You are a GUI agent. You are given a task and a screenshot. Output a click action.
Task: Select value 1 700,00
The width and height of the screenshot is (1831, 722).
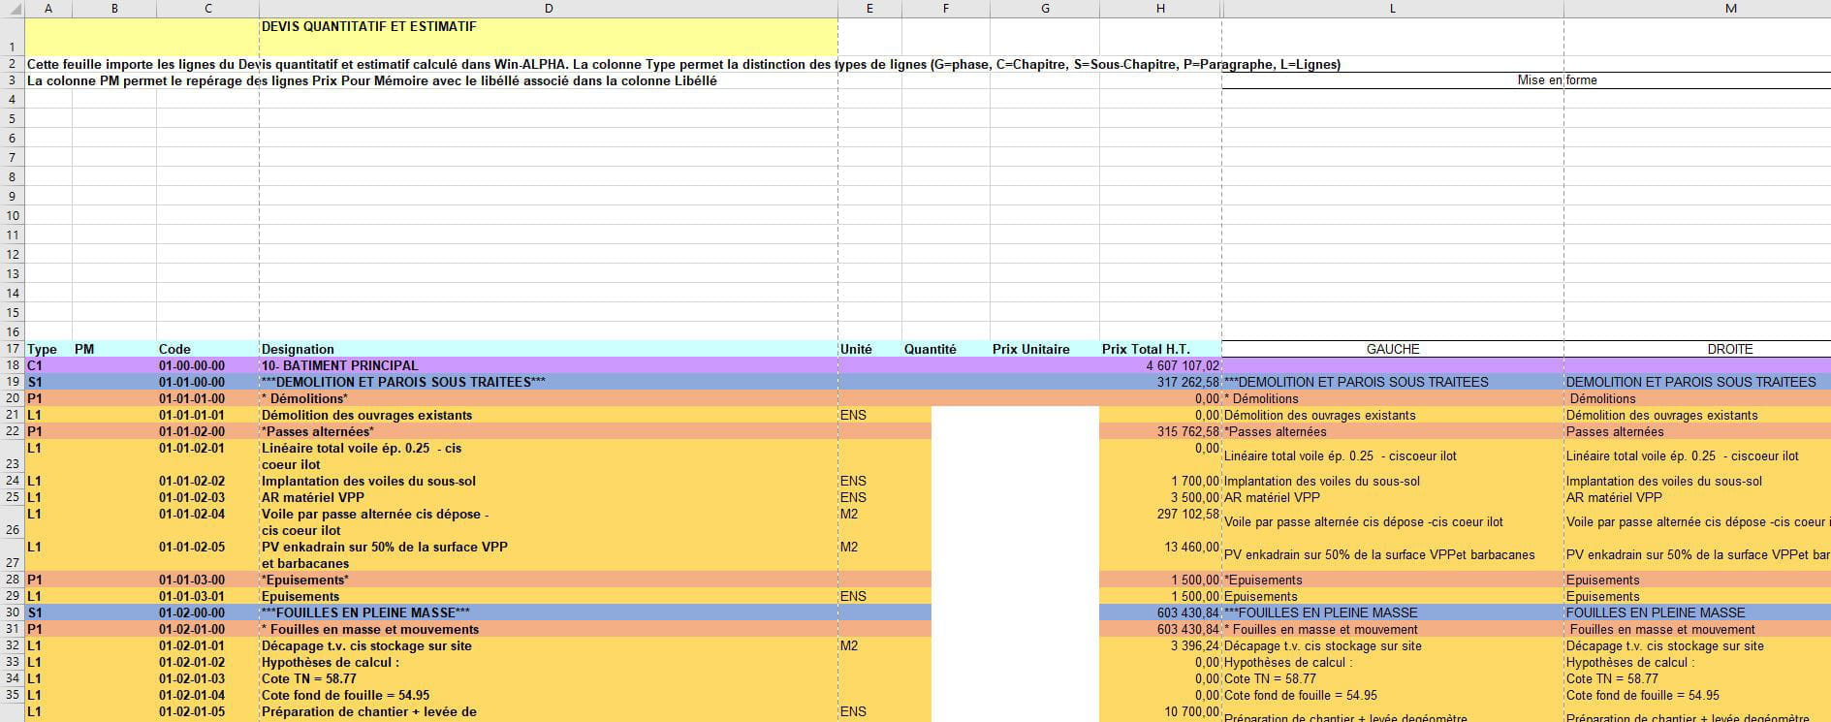1160,481
